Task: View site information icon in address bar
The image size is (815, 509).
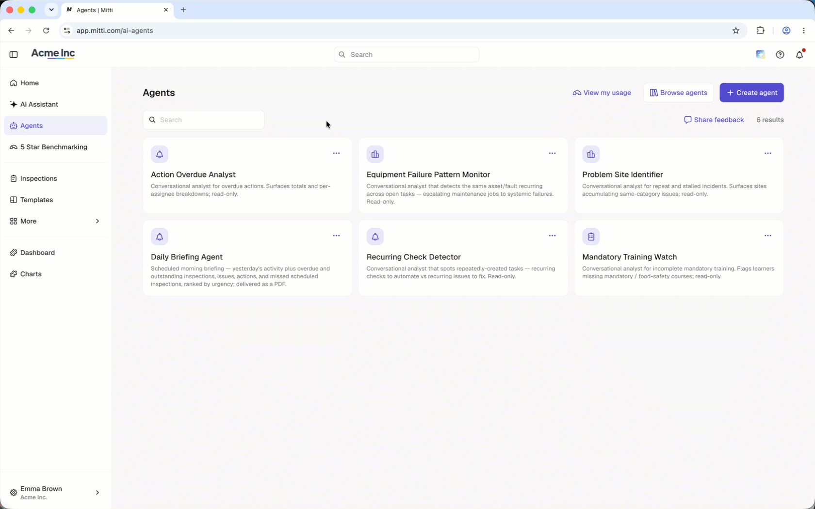Action: point(67,31)
